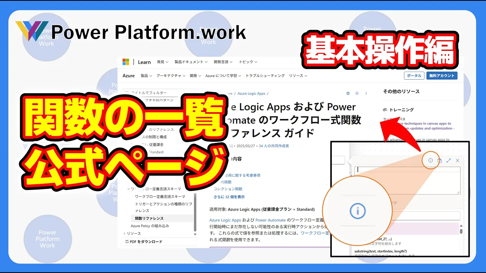Viewport: 486px width, 273px height.
Task: Click さらに 32 個を表示
Action: coord(229,197)
